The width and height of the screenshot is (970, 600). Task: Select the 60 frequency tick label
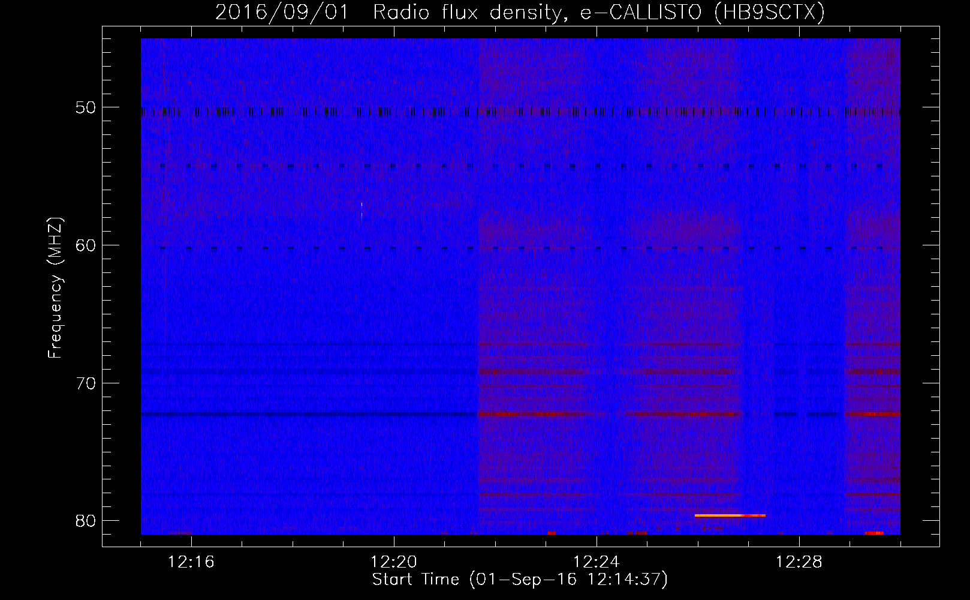tap(86, 245)
